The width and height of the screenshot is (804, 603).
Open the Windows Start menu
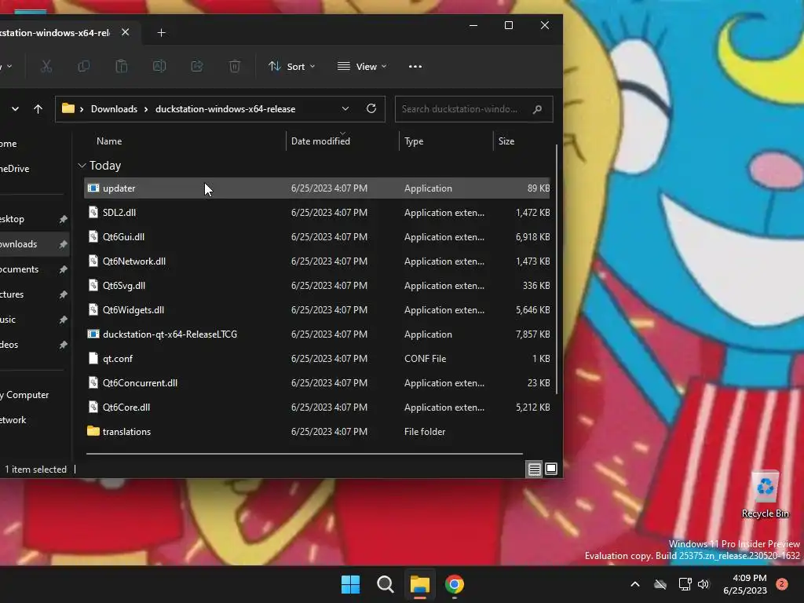[x=351, y=584]
